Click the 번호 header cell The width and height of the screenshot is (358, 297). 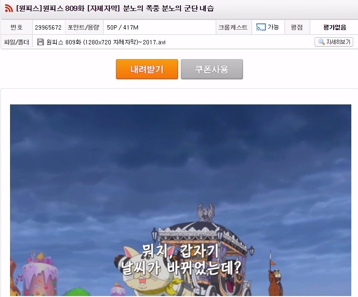[17, 27]
